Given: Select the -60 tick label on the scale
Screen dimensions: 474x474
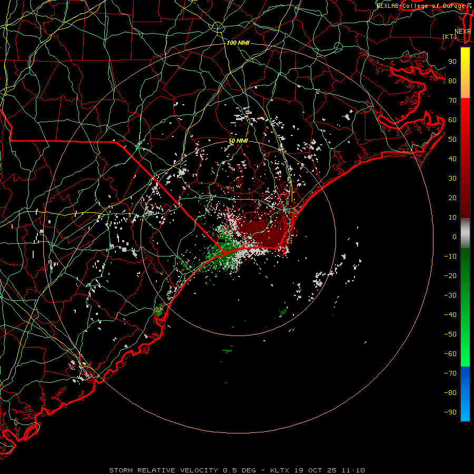Looking at the screenshot, I should pyautogui.click(x=450, y=354).
